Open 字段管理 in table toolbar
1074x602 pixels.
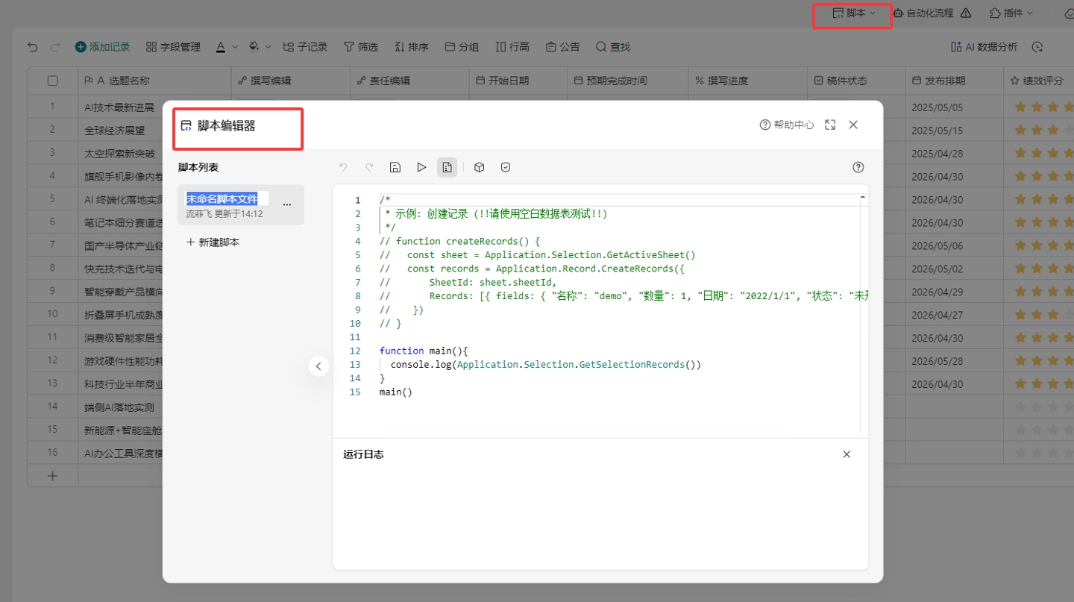173,47
